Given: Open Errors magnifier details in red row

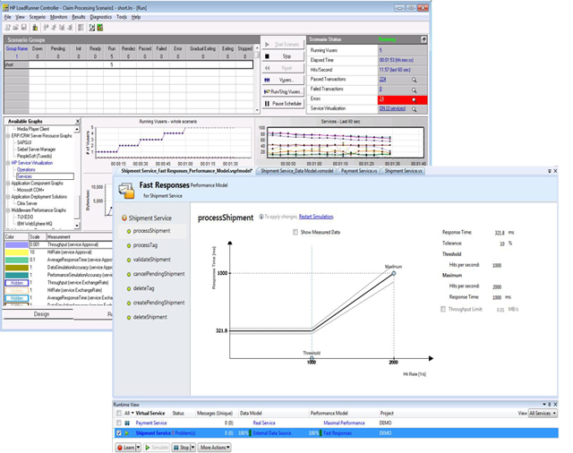Looking at the screenshot, I should tap(414, 99).
